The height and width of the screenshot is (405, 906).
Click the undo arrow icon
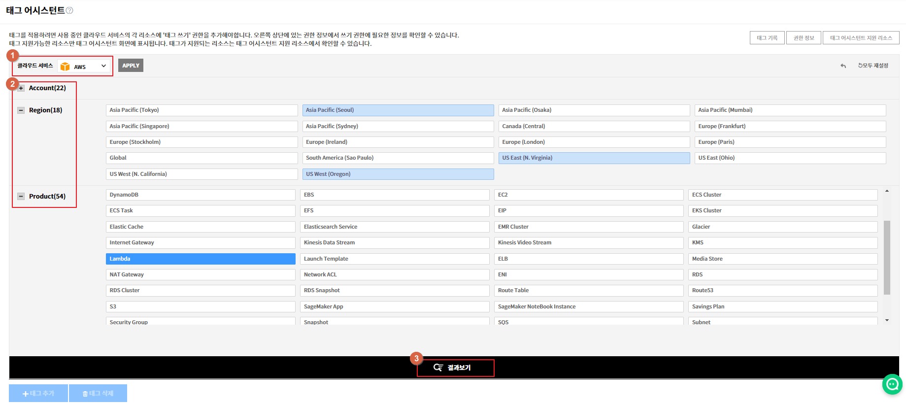pyautogui.click(x=843, y=66)
